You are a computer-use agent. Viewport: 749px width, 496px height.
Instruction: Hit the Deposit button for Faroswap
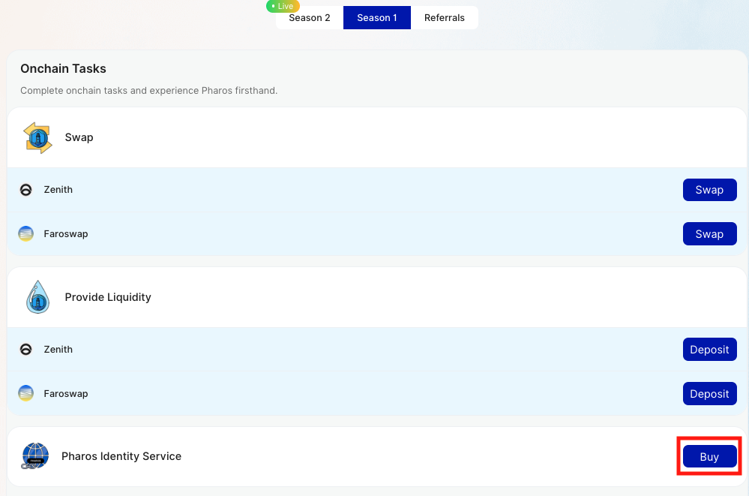point(709,394)
